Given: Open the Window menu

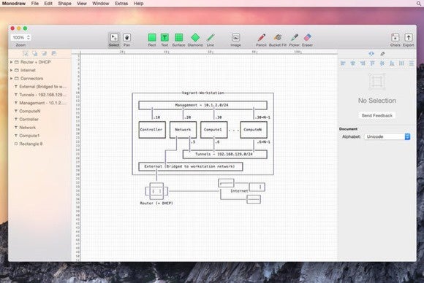Looking at the screenshot, I should (101, 4).
